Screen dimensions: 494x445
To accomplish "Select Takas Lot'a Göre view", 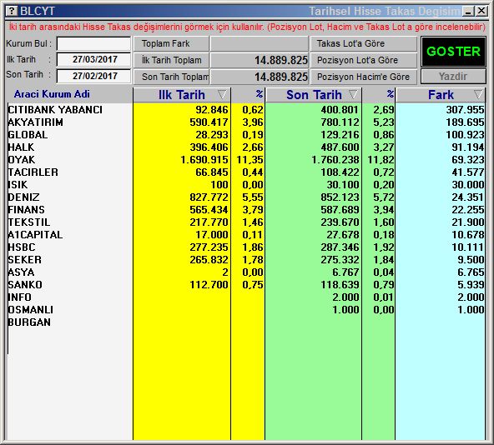I will point(364,43).
